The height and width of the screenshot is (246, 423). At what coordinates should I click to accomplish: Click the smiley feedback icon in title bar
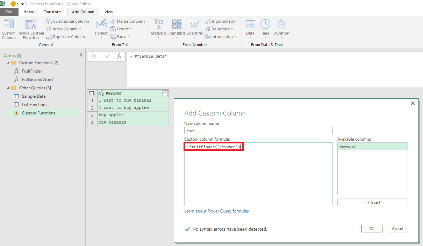click(x=14, y=3)
